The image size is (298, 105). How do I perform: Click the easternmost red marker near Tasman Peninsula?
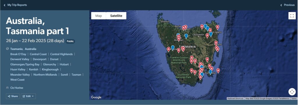click(218, 71)
